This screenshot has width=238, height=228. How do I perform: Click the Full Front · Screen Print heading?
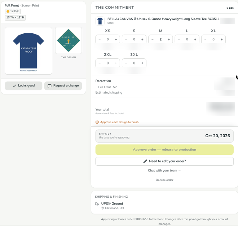(22, 5)
